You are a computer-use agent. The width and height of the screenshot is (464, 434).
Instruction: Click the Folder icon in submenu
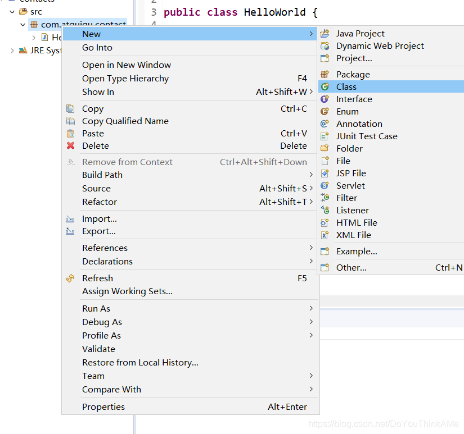tap(325, 148)
